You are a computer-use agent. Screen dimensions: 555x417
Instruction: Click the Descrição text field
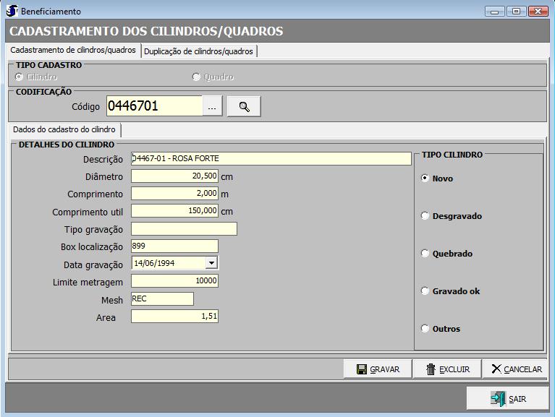click(x=271, y=158)
